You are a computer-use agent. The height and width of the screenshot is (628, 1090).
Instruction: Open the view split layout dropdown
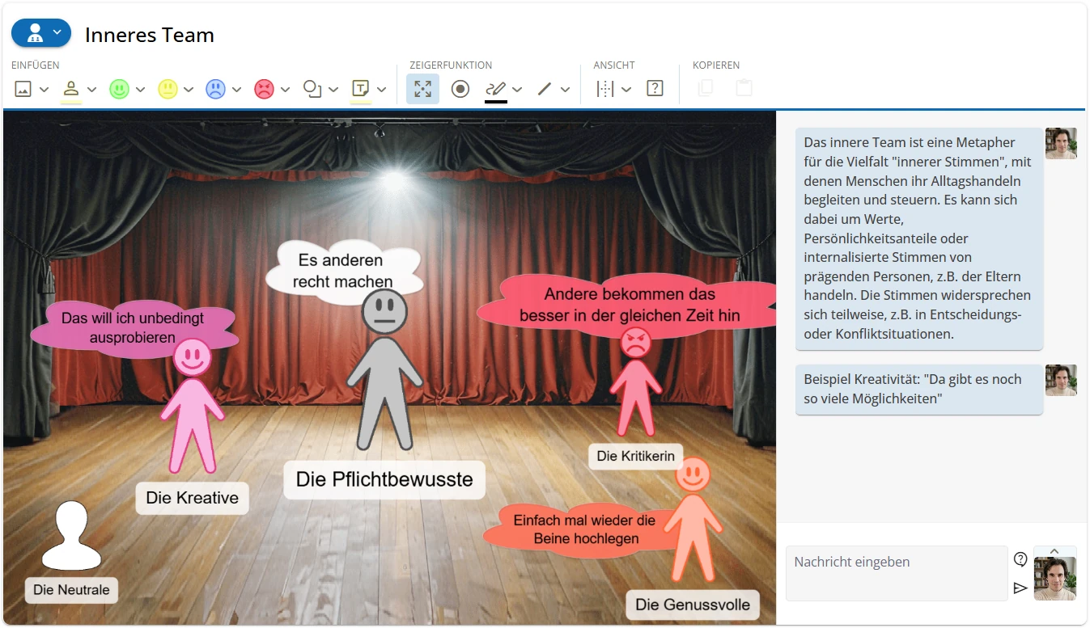(x=626, y=90)
